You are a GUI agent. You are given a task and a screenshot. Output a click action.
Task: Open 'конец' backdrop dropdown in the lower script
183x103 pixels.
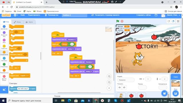click(89, 71)
